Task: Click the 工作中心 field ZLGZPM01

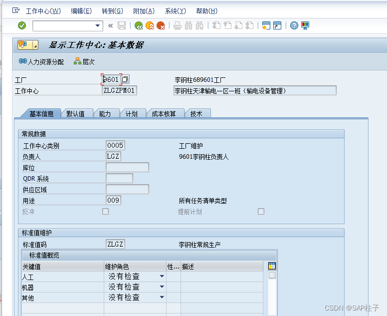Action: [119, 90]
